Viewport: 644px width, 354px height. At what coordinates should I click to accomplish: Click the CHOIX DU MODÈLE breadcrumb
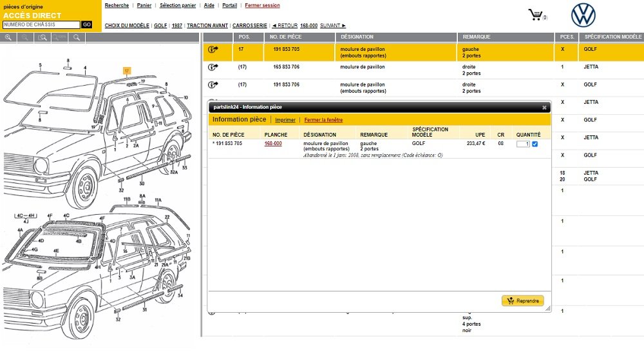tap(127, 26)
